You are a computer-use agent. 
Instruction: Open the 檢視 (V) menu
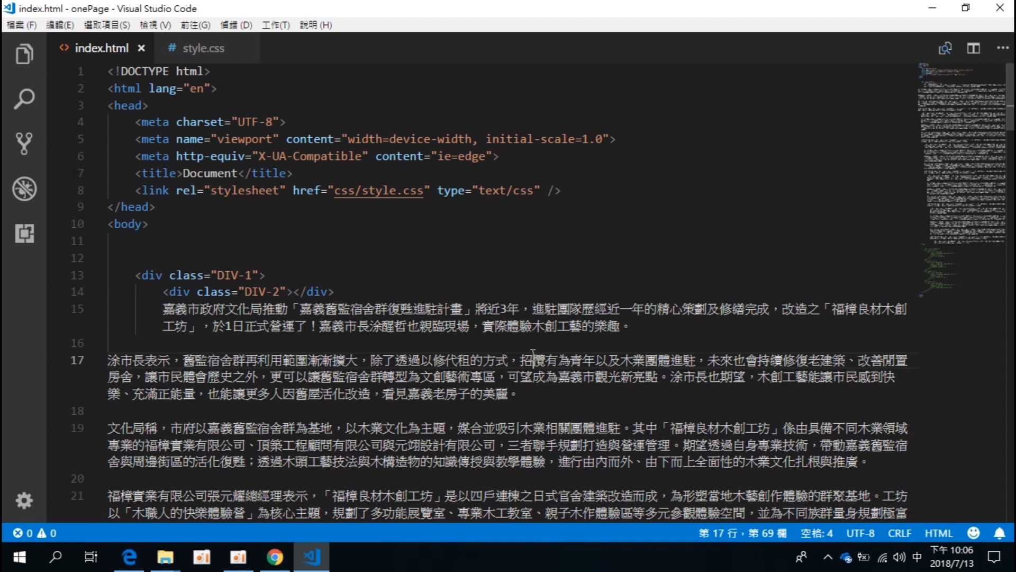(155, 25)
